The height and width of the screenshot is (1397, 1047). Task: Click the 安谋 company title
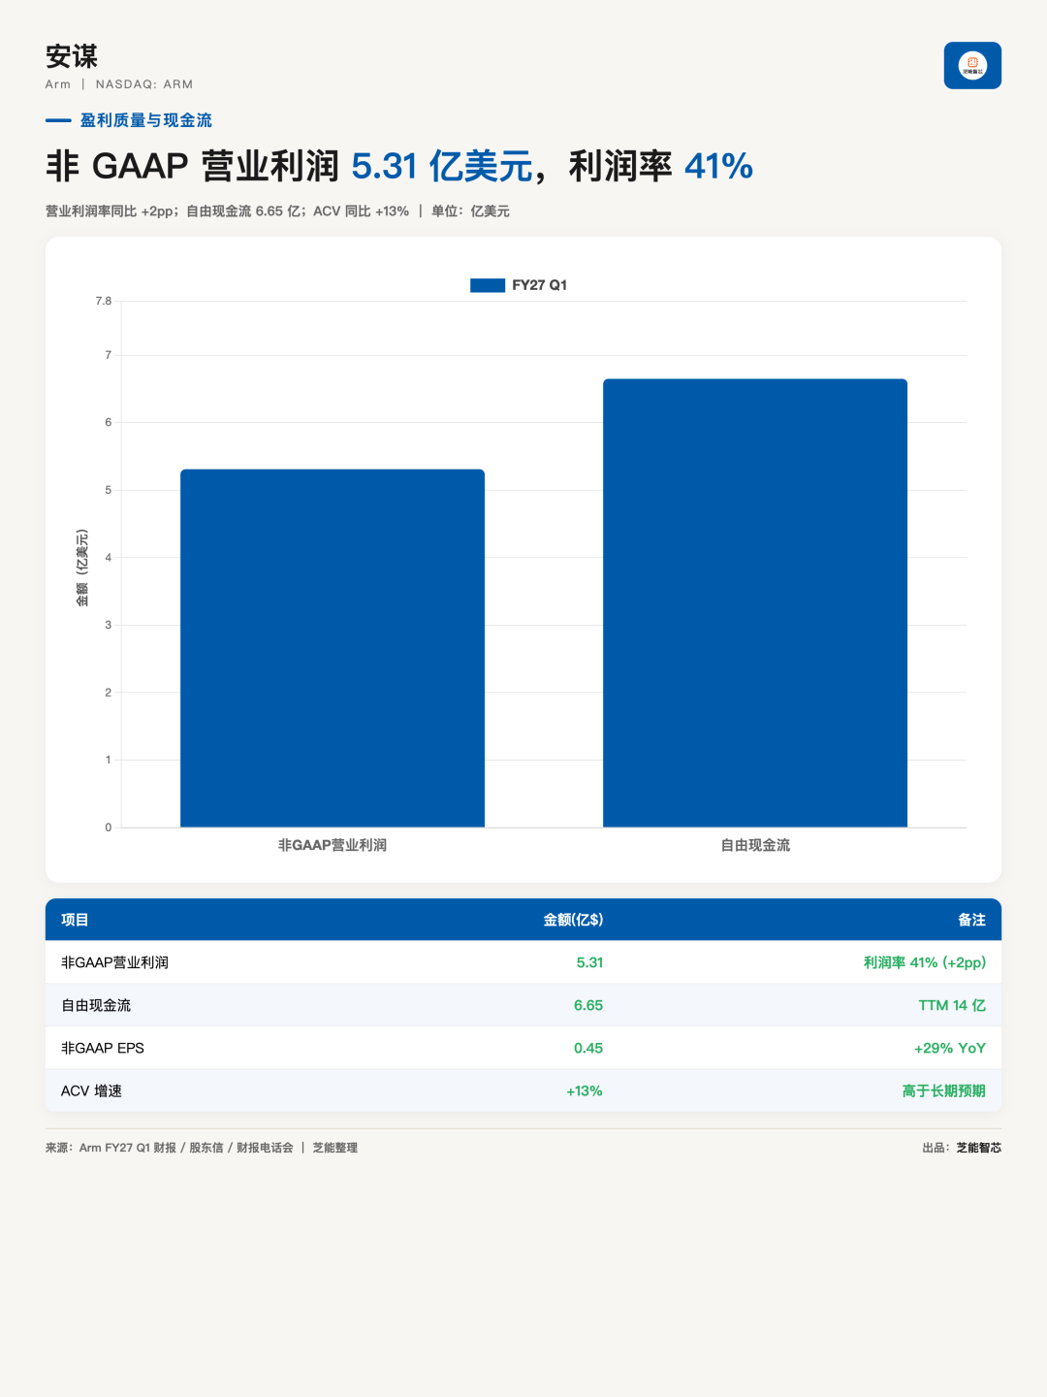[x=72, y=56]
